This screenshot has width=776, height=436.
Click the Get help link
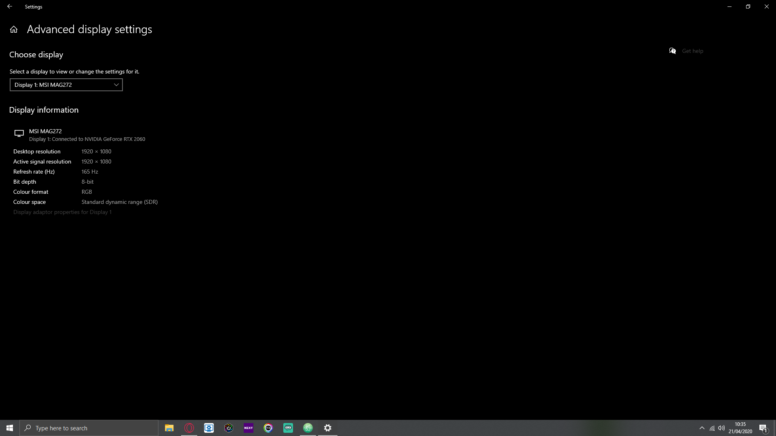click(x=692, y=51)
